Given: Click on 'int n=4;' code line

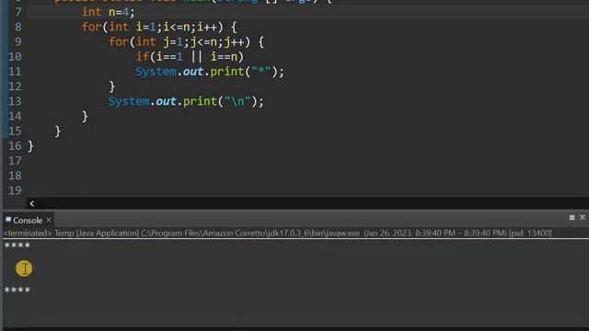Looking at the screenshot, I should tap(109, 12).
